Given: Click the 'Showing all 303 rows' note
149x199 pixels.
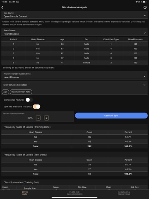Looking at the screenshot, I should coord(29,68).
